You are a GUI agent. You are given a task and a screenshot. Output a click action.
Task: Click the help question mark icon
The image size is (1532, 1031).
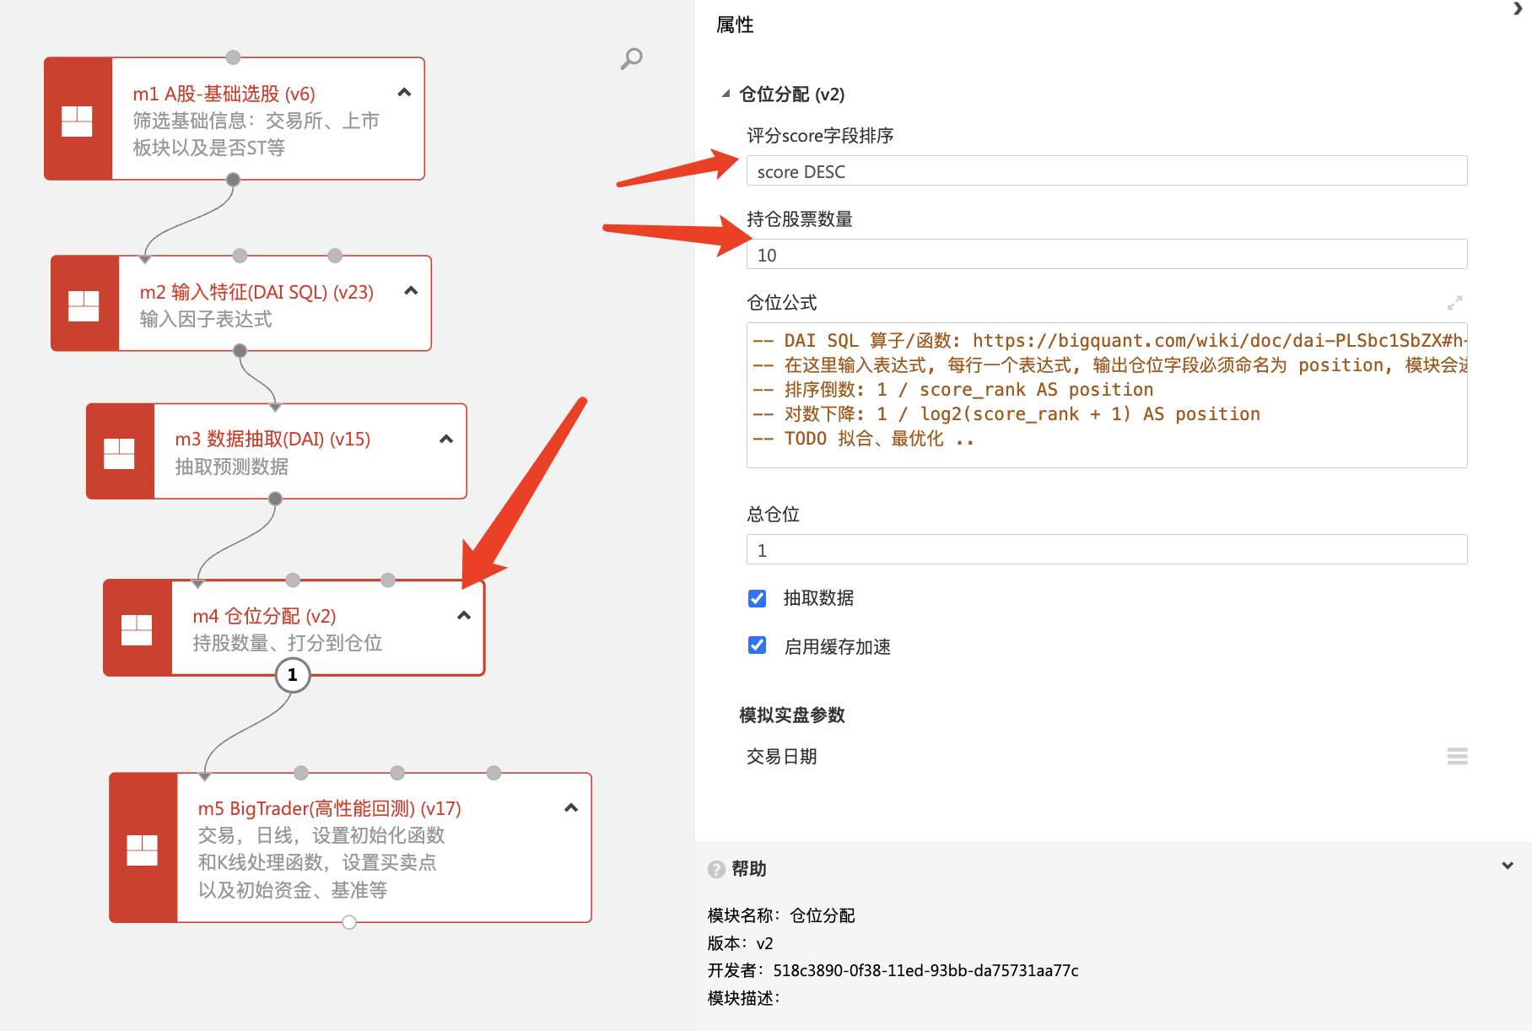[x=716, y=869]
